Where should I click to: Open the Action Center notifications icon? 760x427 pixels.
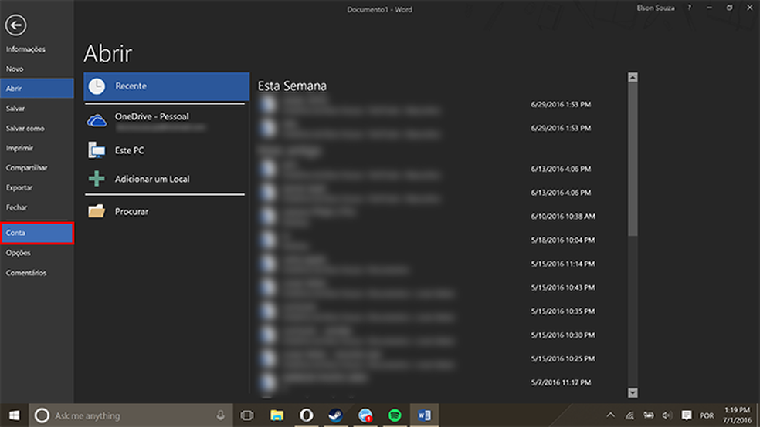(x=687, y=415)
